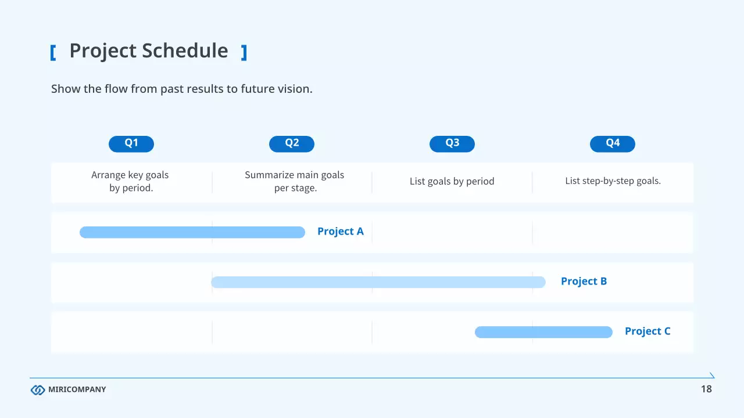This screenshot has width=744, height=418.
Task: Select the Project B label
Action: click(x=584, y=282)
